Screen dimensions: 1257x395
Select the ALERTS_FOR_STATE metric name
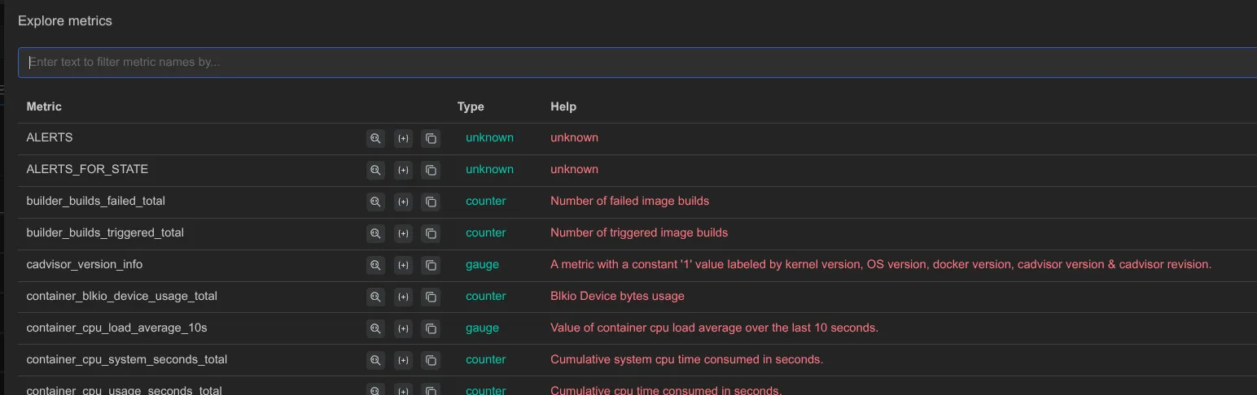pos(87,169)
